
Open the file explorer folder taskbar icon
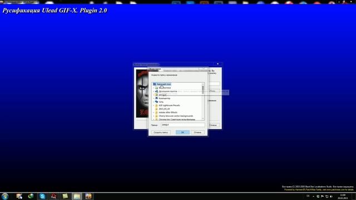(77, 196)
